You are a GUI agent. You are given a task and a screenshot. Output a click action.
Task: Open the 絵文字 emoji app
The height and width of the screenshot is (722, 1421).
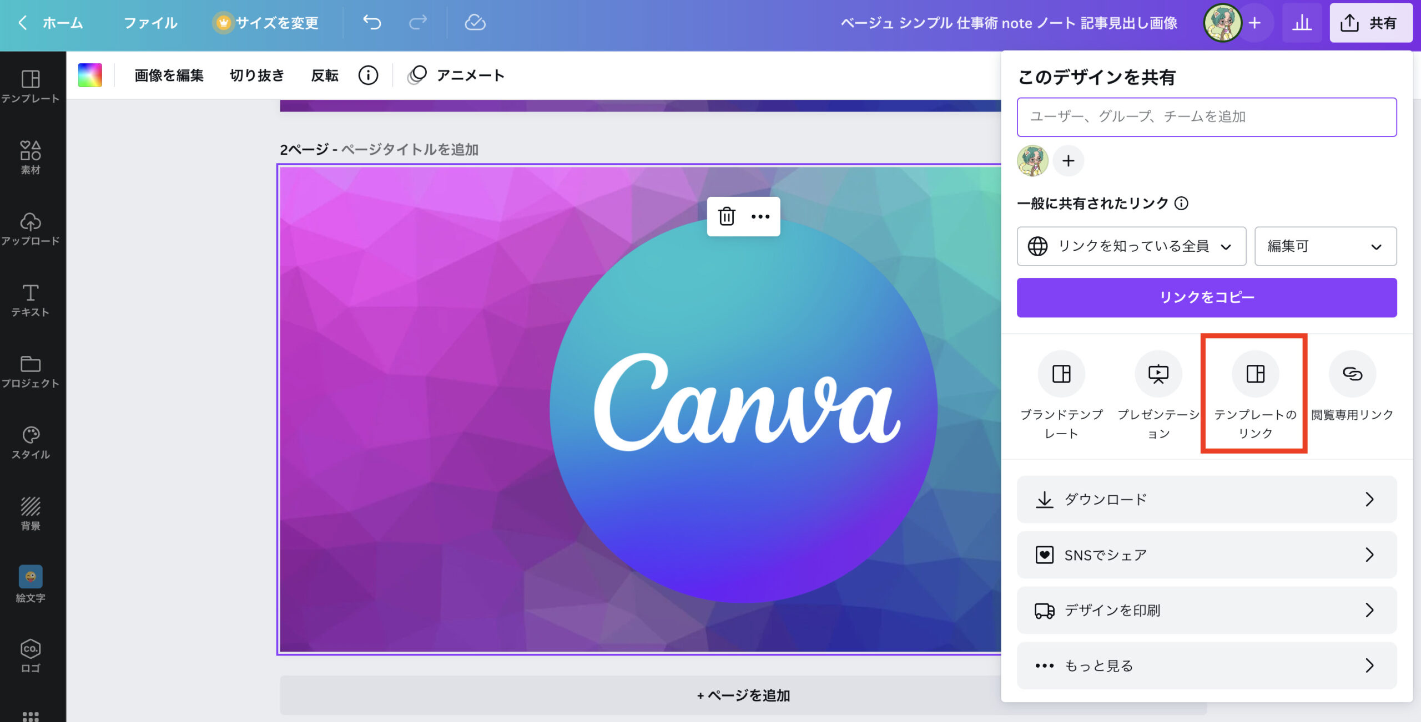pyautogui.click(x=31, y=584)
